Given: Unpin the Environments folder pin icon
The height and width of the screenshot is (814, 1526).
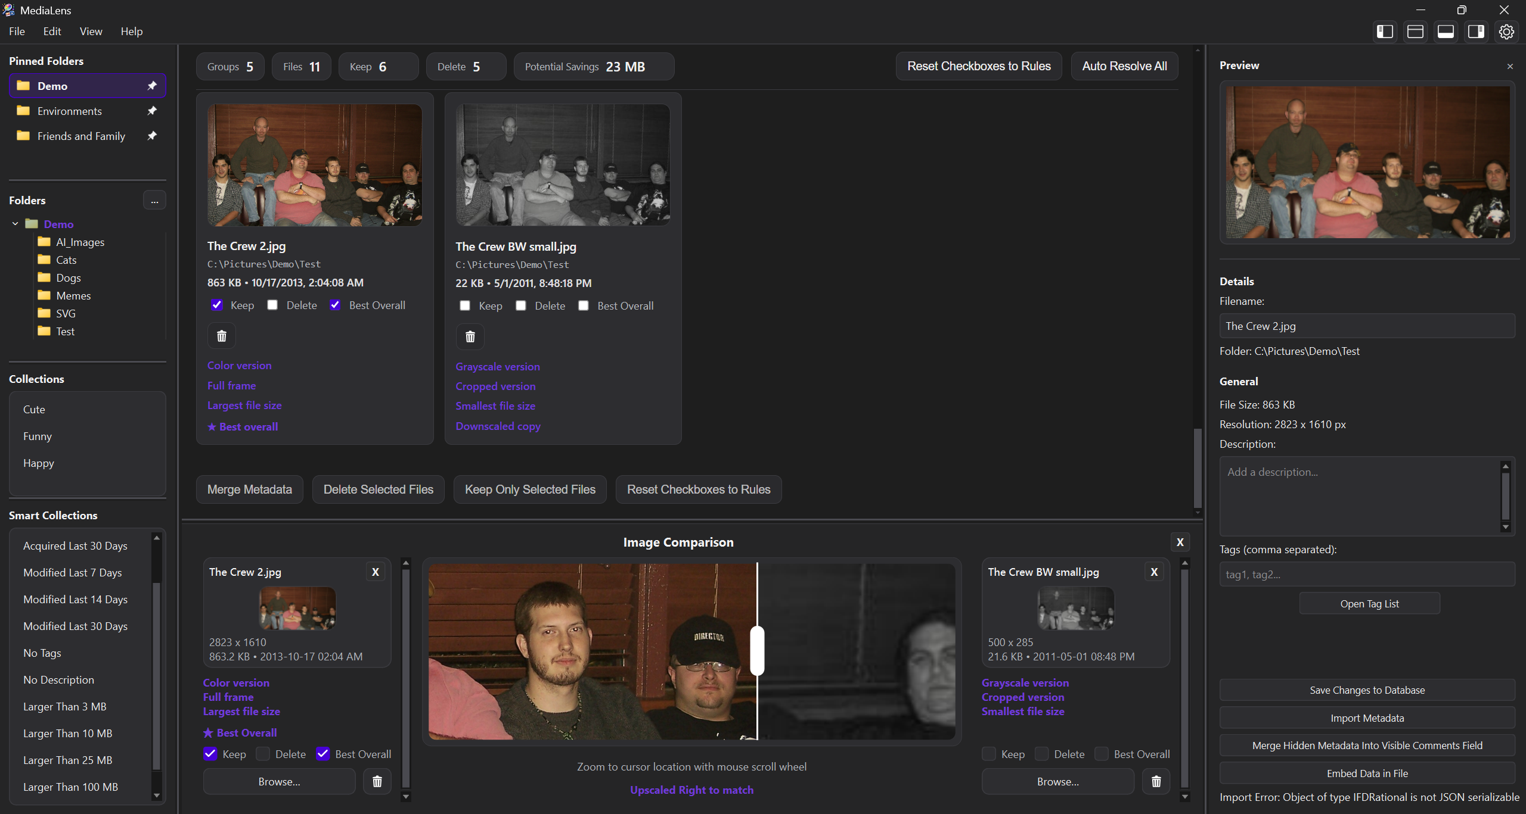Looking at the screenshot, I should coord(152,111).
